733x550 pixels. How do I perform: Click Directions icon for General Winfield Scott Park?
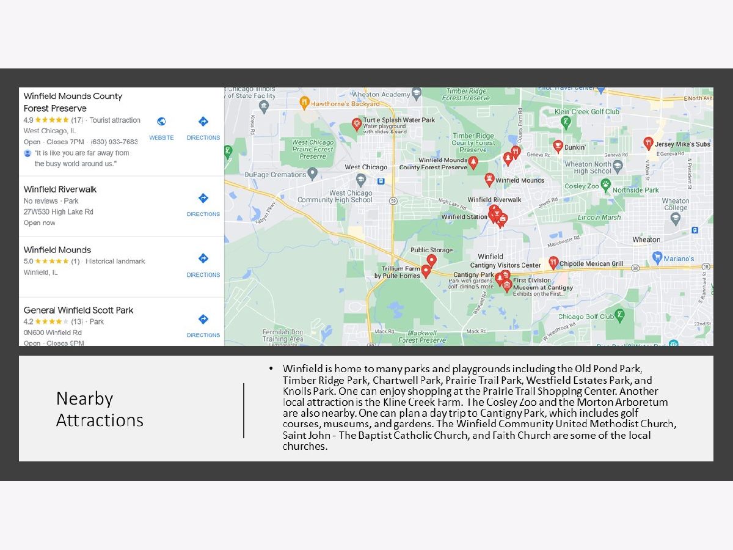203,324
